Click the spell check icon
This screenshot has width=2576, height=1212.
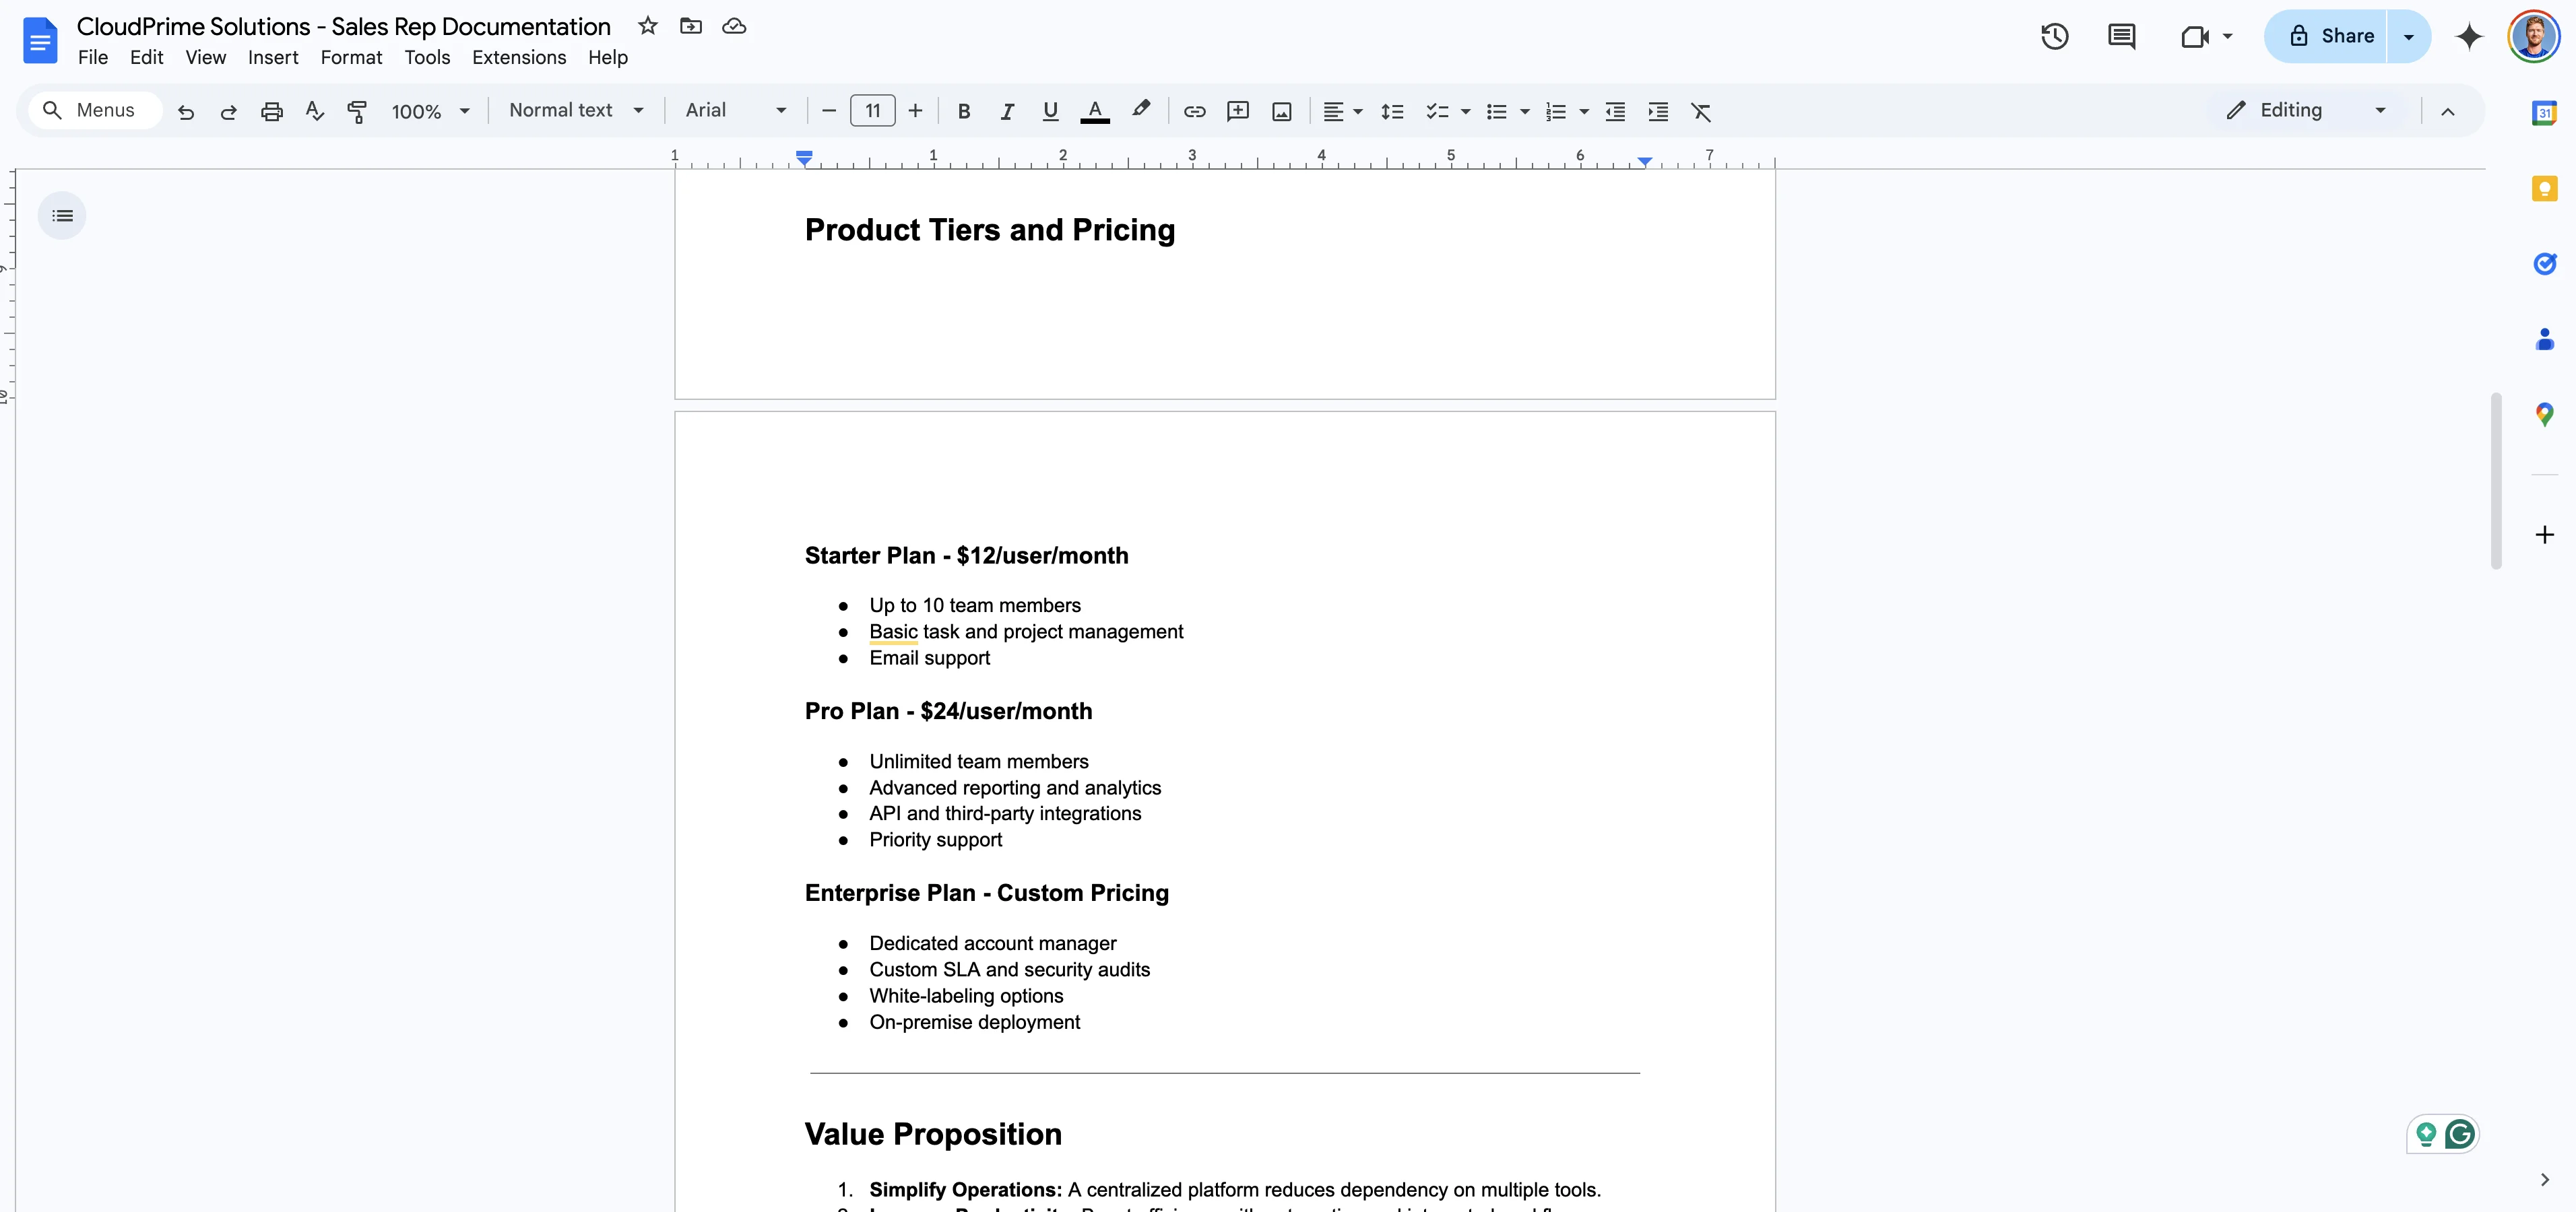[x=314, y=111]
